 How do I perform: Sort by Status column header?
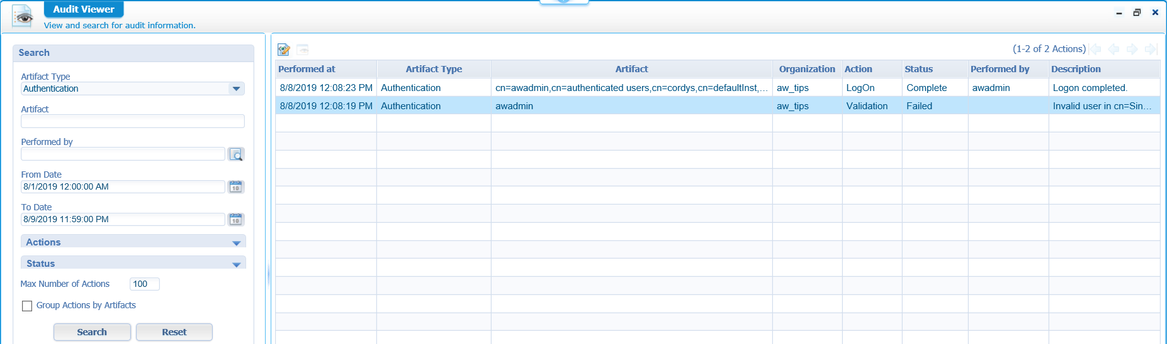tap(935, 69)
